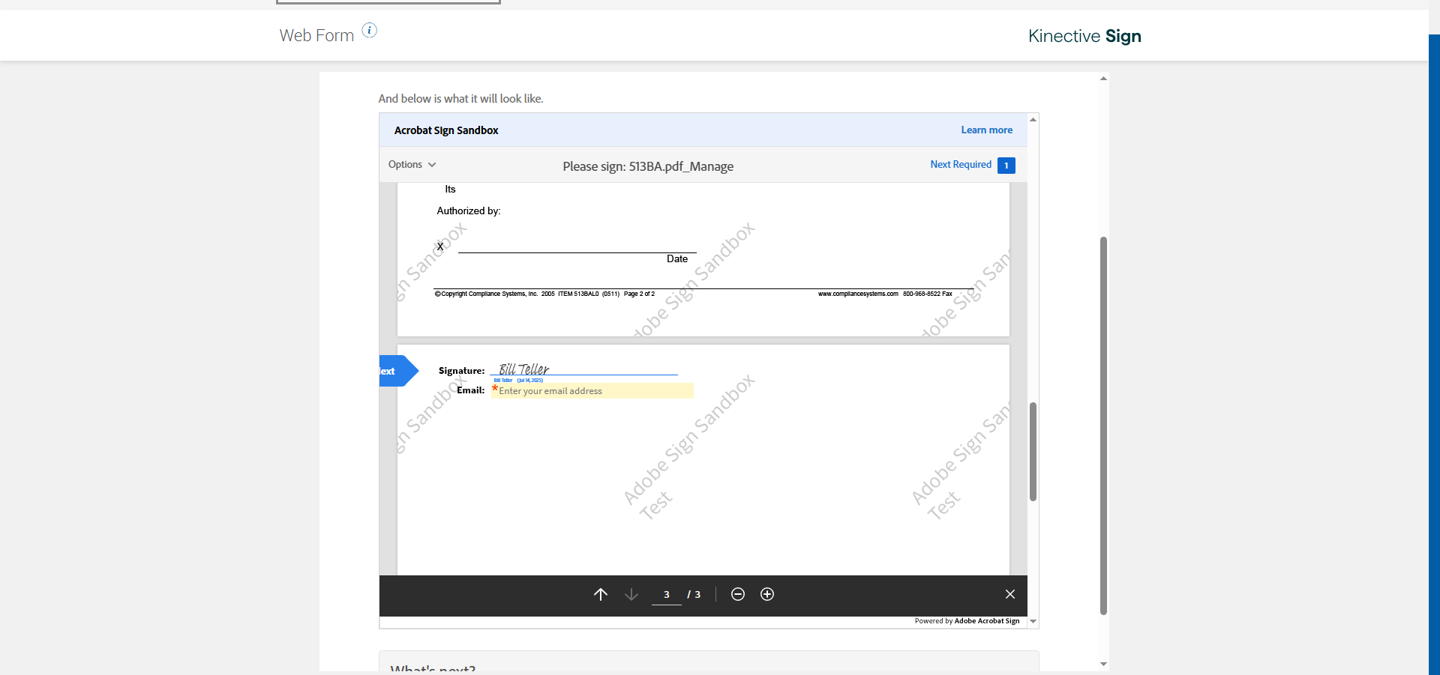Open the Options dropdown
The width and height of the screenshot is (1440, 675).
click(x=412, y=165)
